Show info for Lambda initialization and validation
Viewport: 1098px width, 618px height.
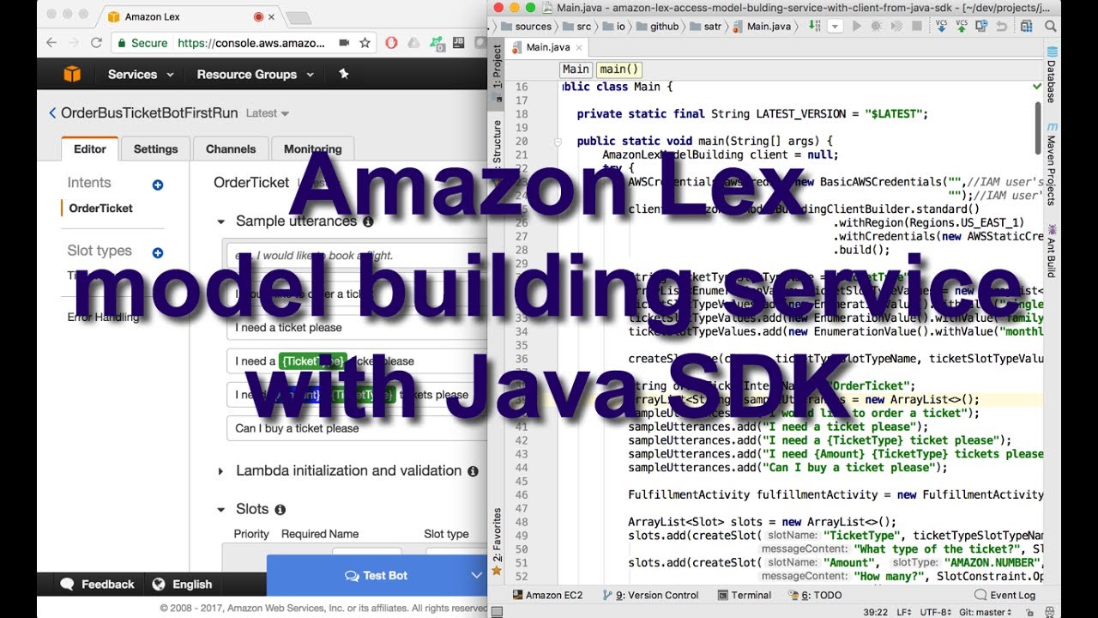(473, 471)
